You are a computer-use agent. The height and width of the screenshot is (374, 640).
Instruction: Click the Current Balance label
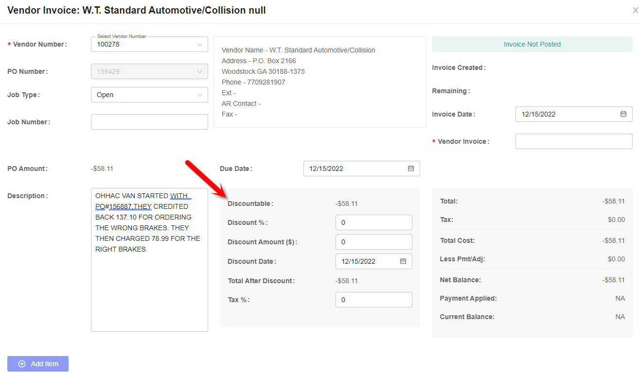click(x=467, y=317)
